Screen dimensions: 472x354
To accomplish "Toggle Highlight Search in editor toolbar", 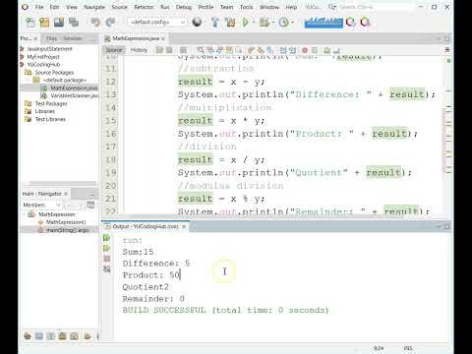I will pos(228,50).
